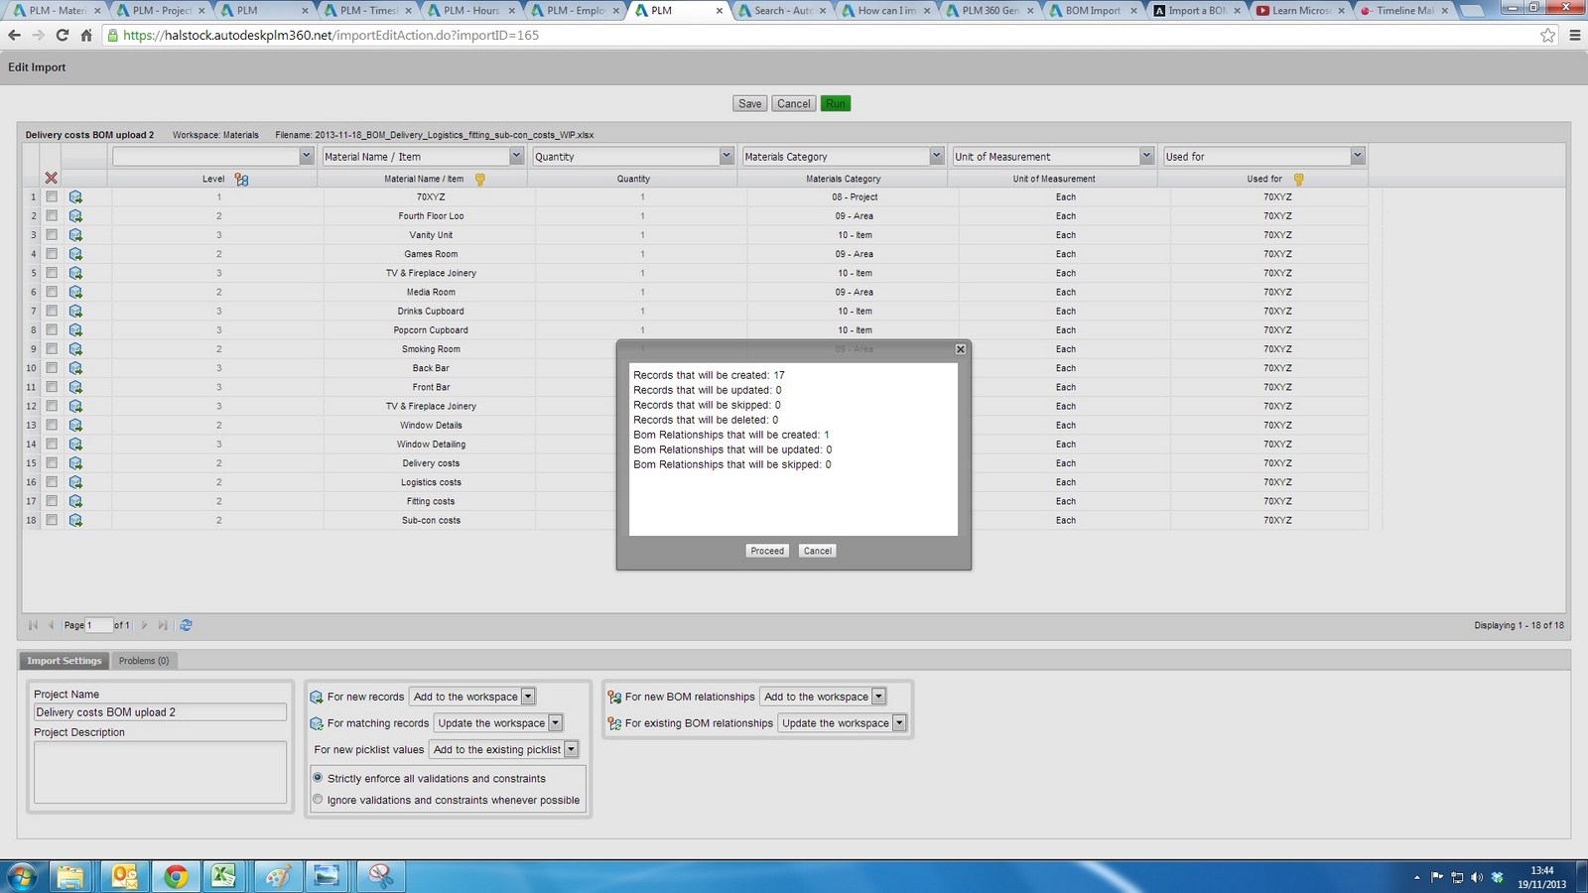The height and width of the screenshot is (893, 1588).
Task: Switch to the Problems (0) tab
Action: click(144, 661)
